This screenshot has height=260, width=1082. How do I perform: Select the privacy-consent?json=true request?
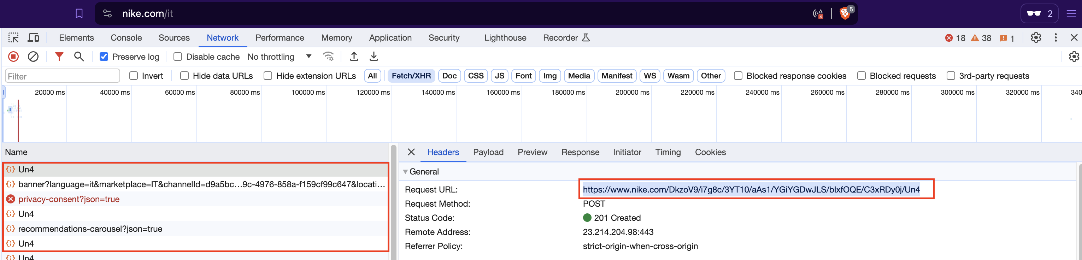pos(196,199)
